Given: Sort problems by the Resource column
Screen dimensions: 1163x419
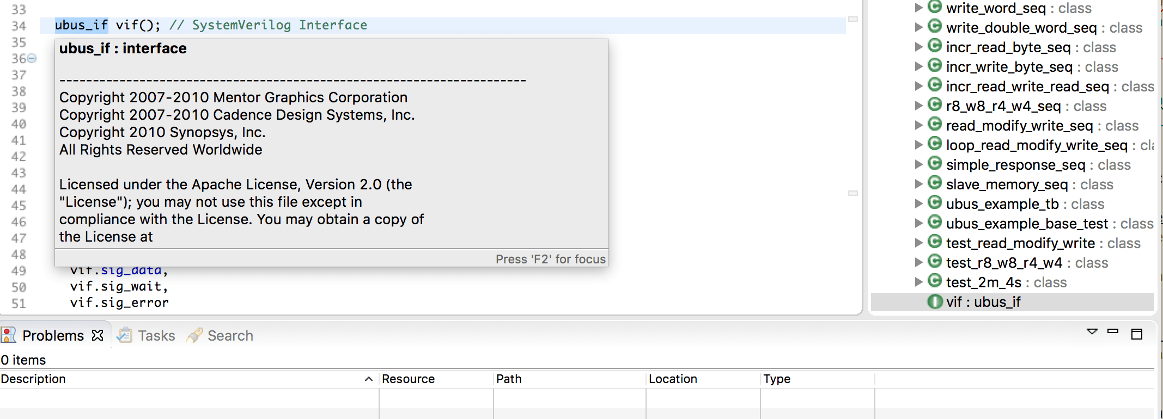Looking at the screenshot, I should point(436,379).
